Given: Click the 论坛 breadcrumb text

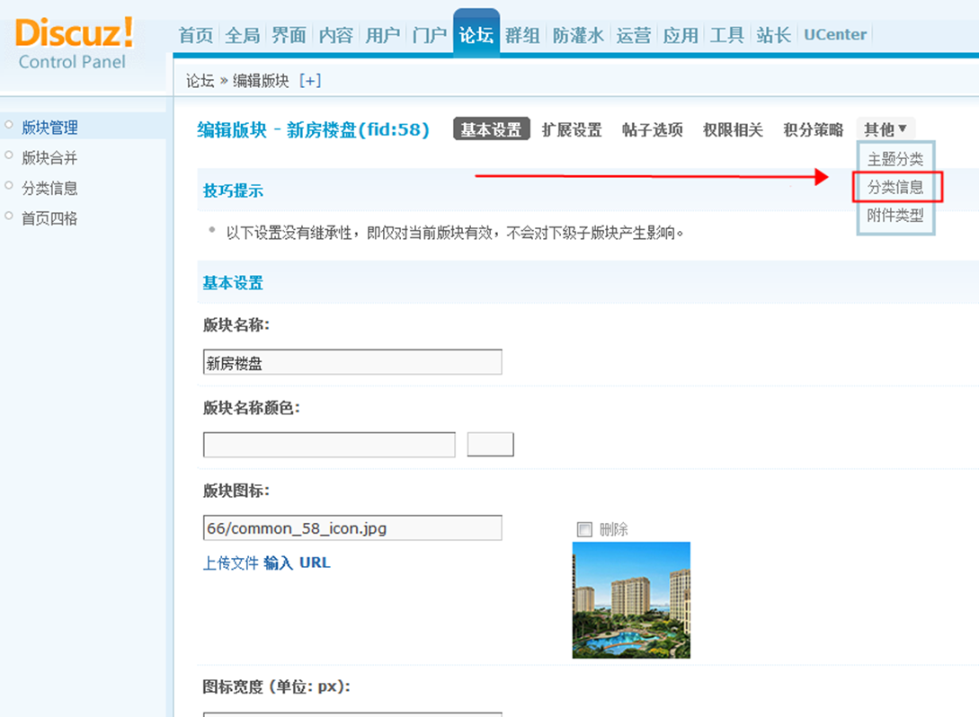Looking at the screenshot, I should tap(200, 81).
